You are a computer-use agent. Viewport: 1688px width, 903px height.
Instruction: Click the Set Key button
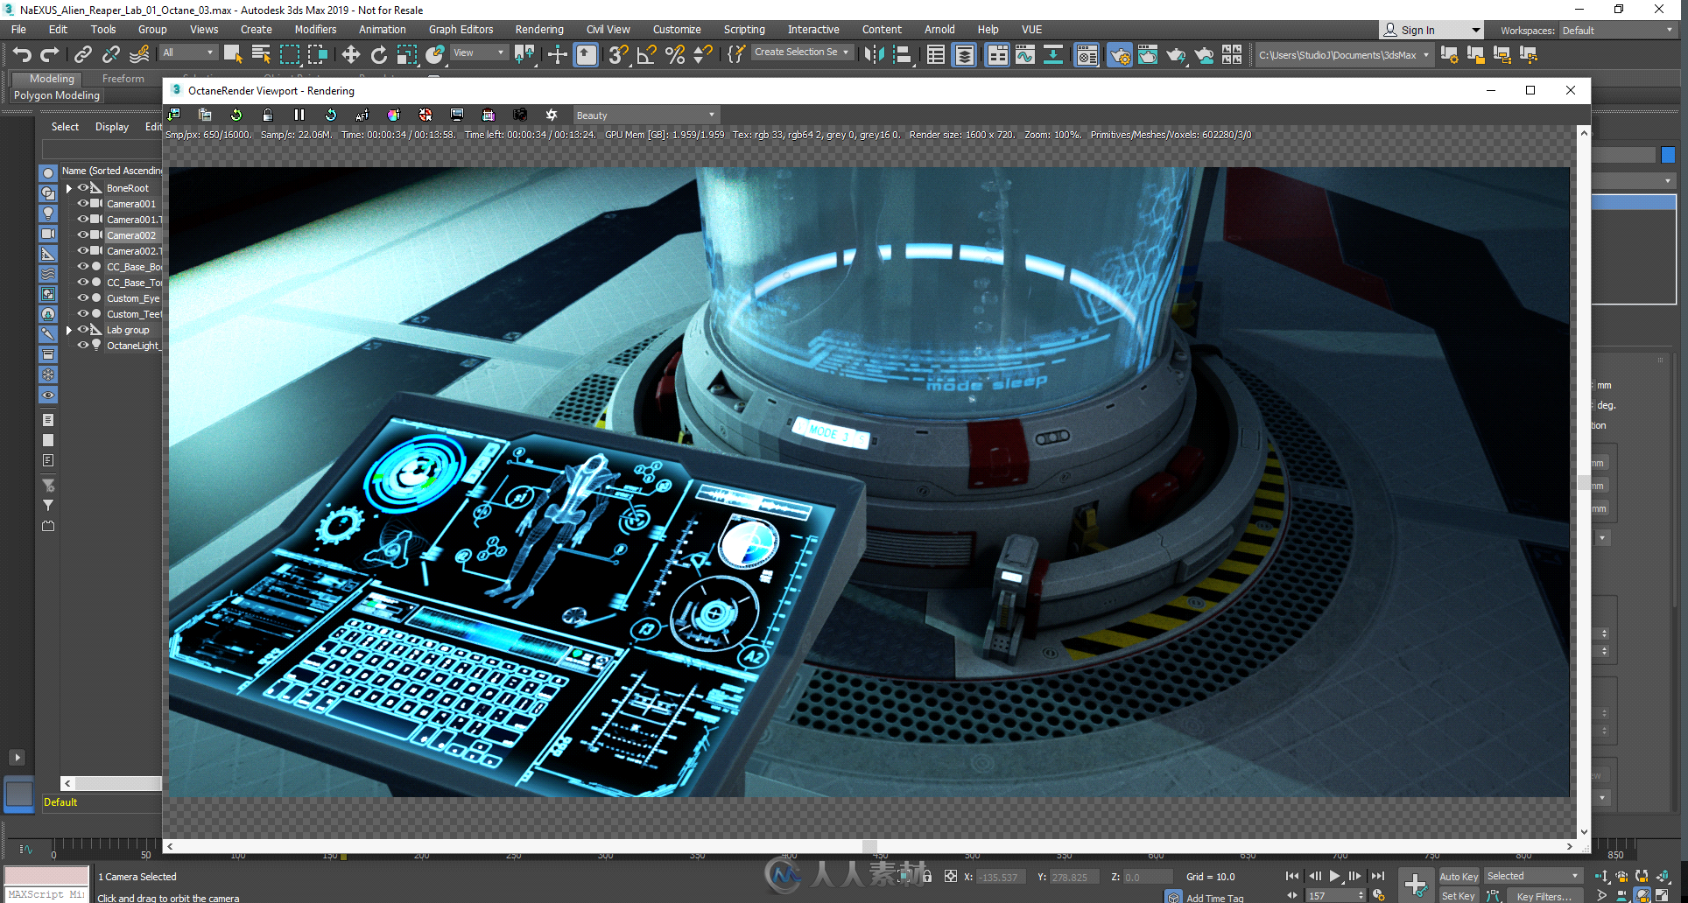pos(1459,895)
